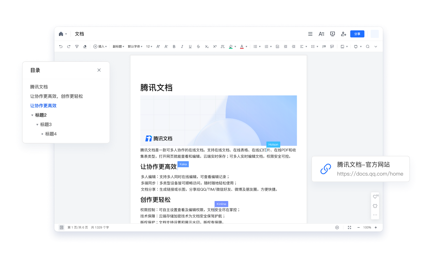Open font color picker arrow

(246, 46)
